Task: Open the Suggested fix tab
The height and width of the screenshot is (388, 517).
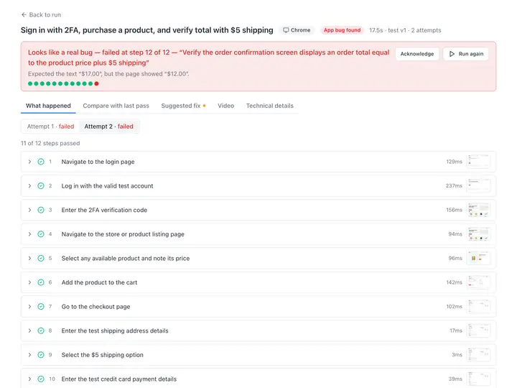Action: pos(183,106)
